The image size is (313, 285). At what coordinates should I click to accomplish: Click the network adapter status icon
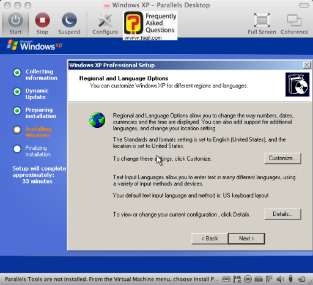[x=269, y=279]
